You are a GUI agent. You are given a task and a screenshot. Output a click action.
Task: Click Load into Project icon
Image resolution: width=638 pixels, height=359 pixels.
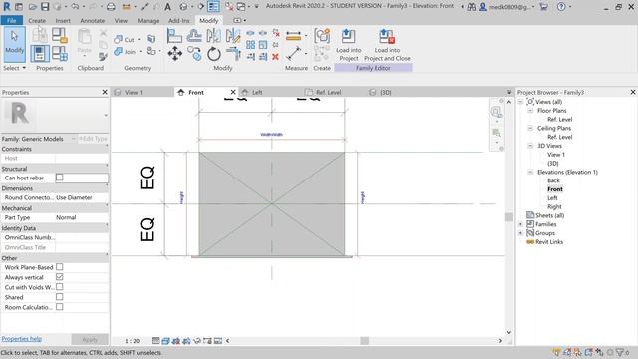[348, 45]
